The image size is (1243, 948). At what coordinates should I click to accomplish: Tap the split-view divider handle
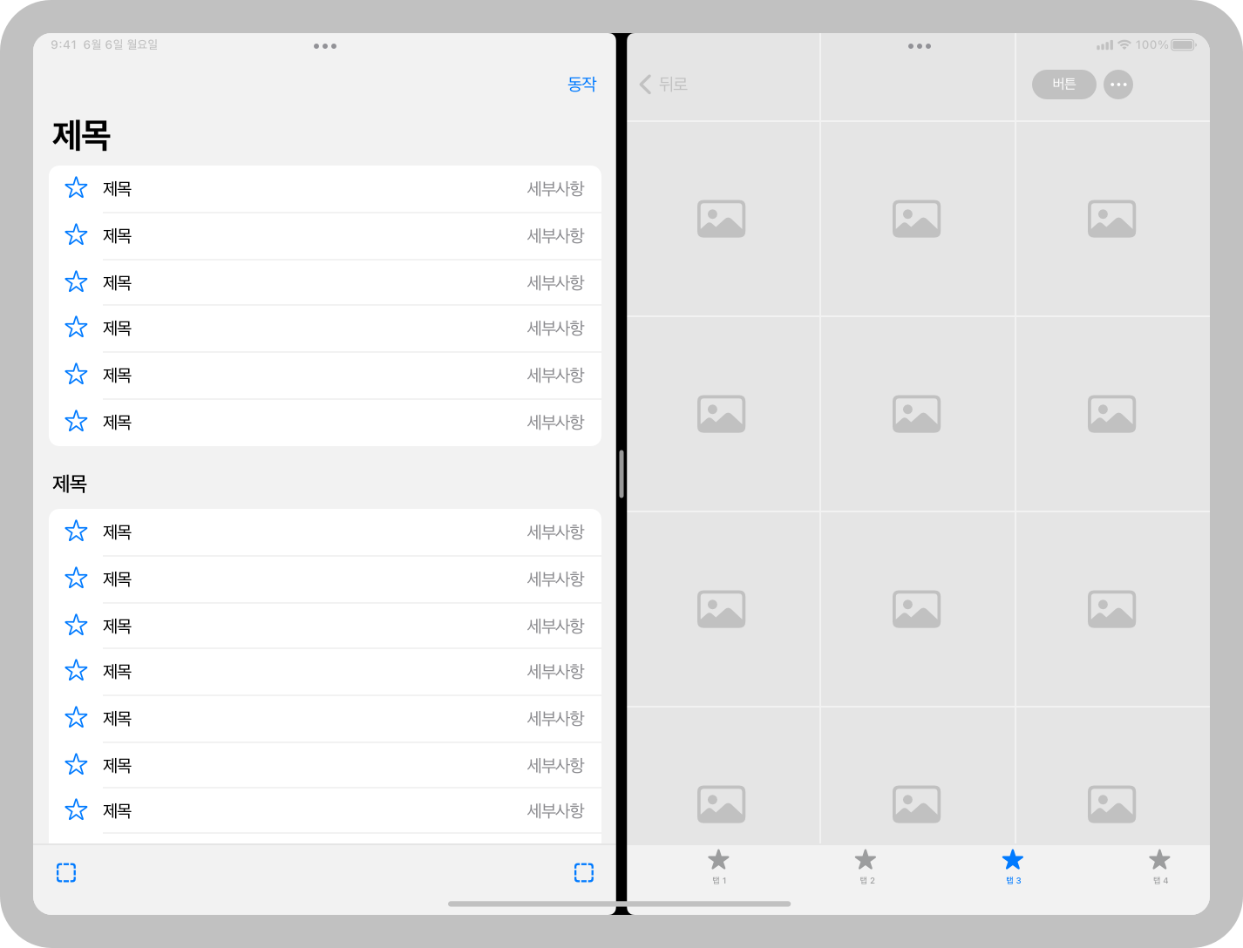[x=620, y=473]
